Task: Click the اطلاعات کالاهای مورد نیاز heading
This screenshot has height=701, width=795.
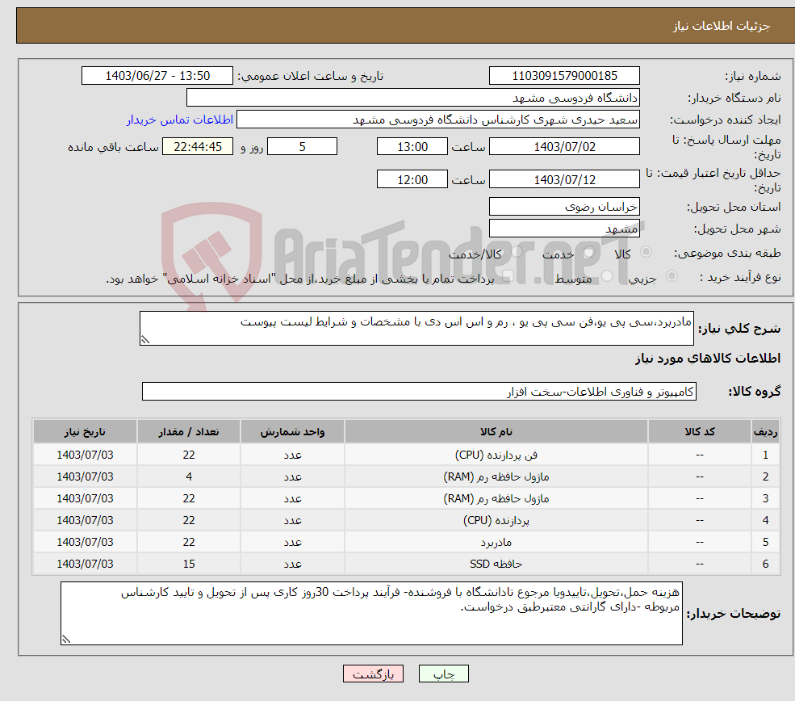Action: click(708, 358)
